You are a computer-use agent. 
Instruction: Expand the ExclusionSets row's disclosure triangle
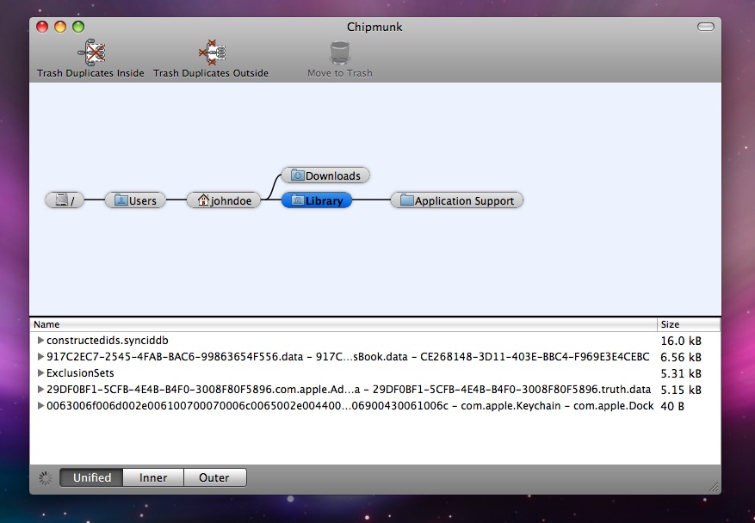click(x=40, y=373)
